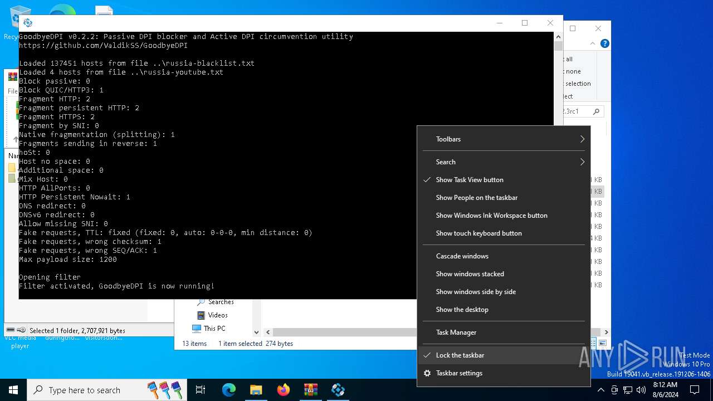Screen dimensions: 713x401
Task: Enable Show People on the taskbar
Action: point(504,198)
